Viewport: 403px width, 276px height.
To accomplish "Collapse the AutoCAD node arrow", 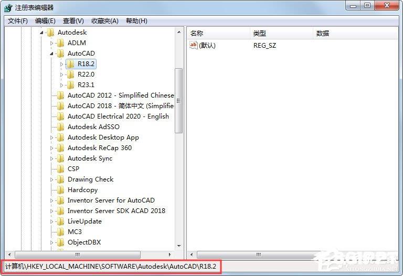I will pyautogui.click(x=51, y=54).
